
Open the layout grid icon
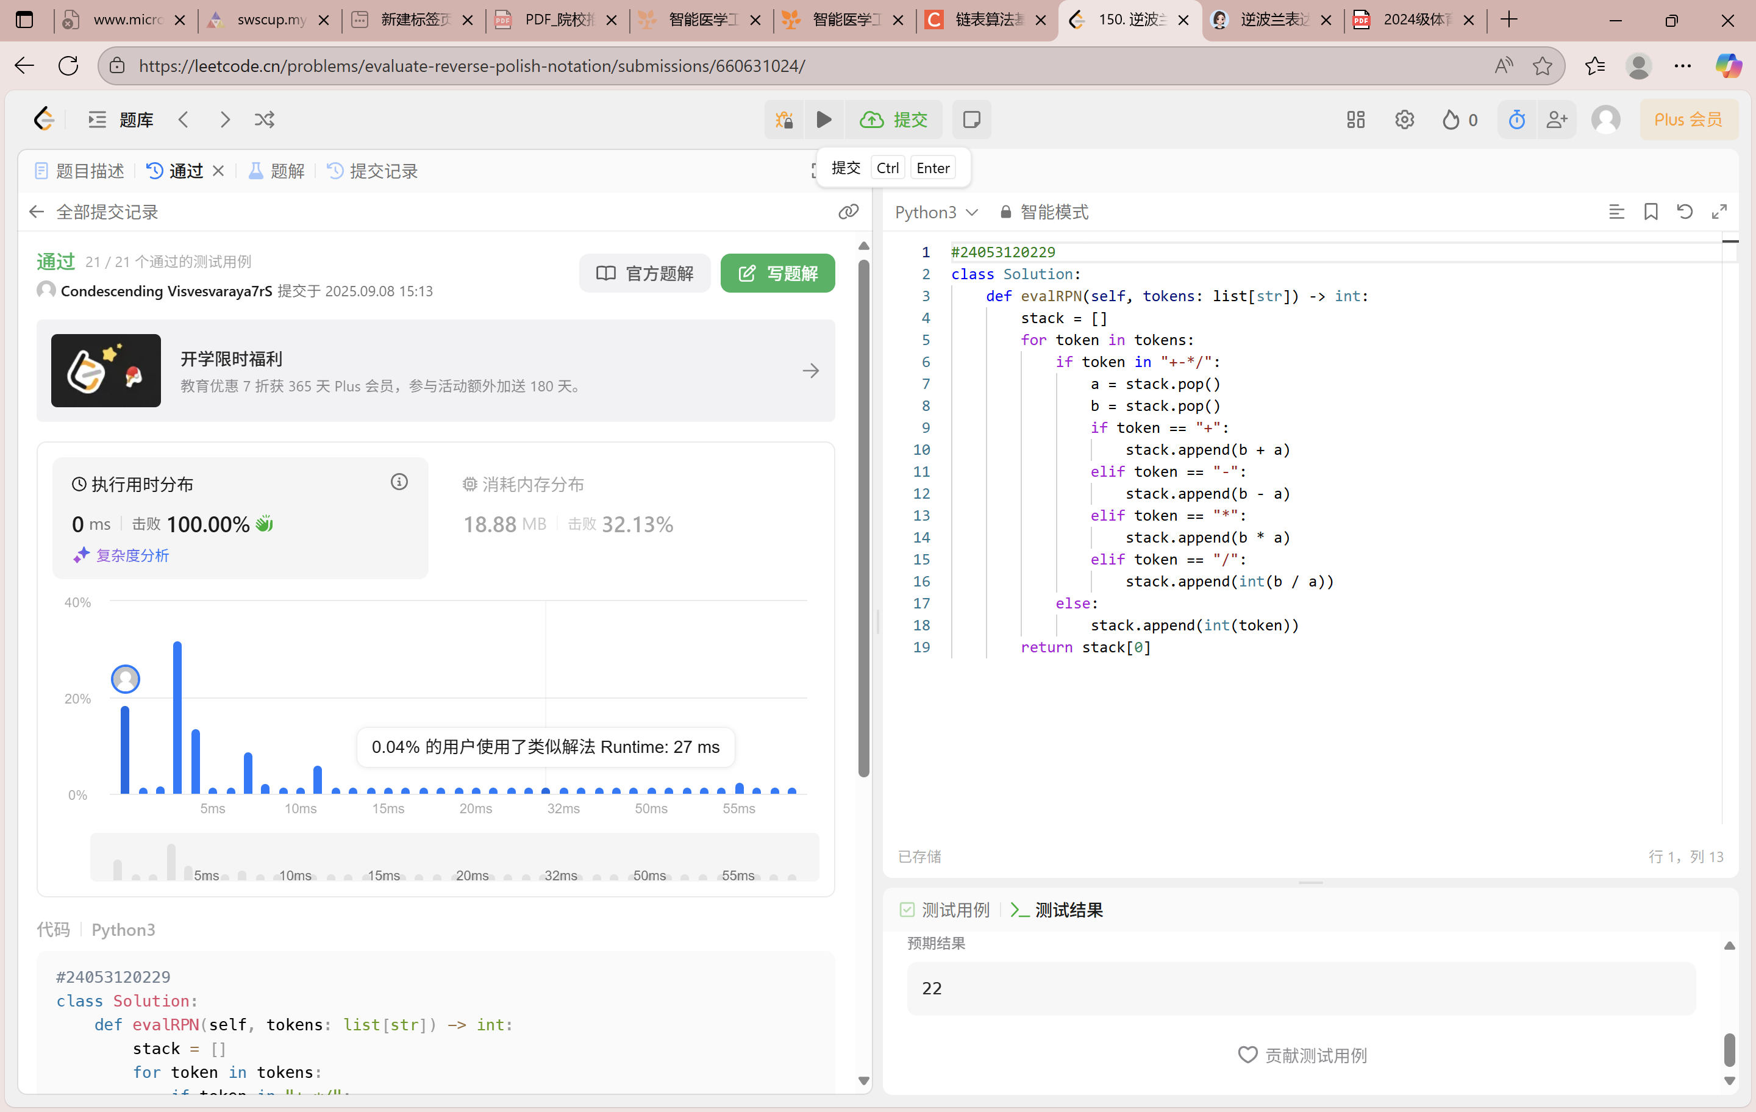[1355, 119]
